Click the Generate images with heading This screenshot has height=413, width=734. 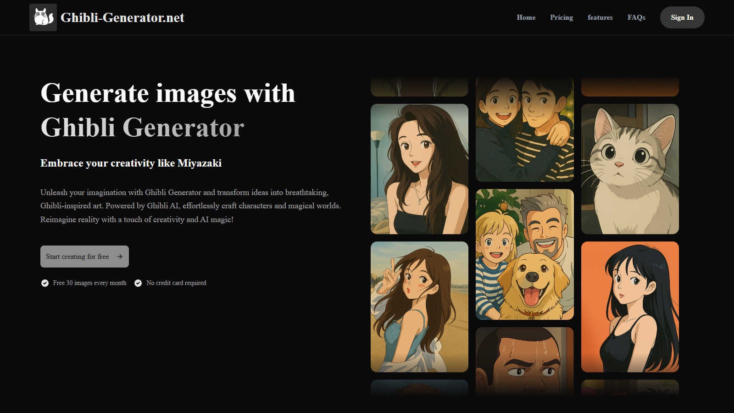point(168,93)
